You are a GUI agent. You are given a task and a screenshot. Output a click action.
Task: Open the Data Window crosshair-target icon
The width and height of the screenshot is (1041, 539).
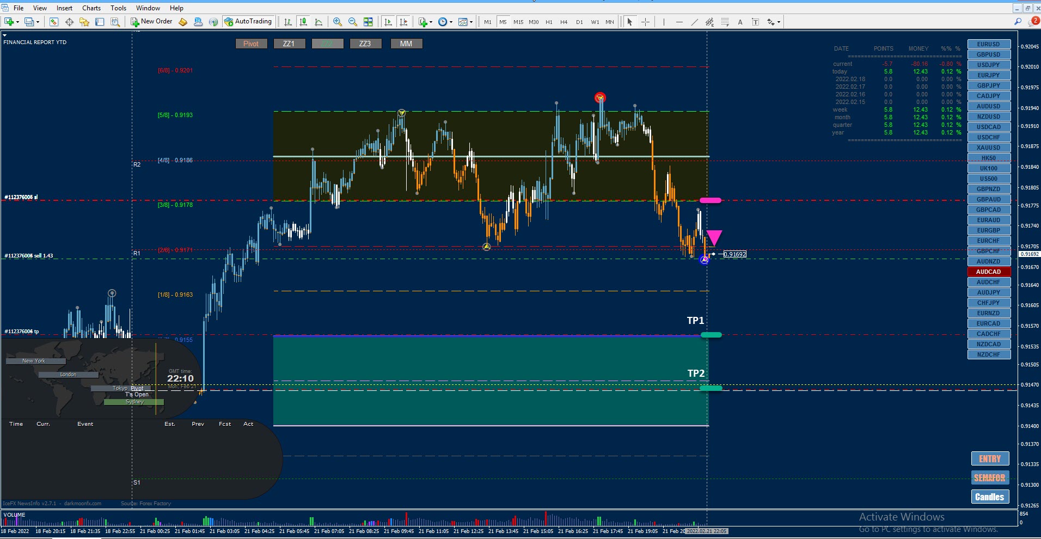coord(69,22)
